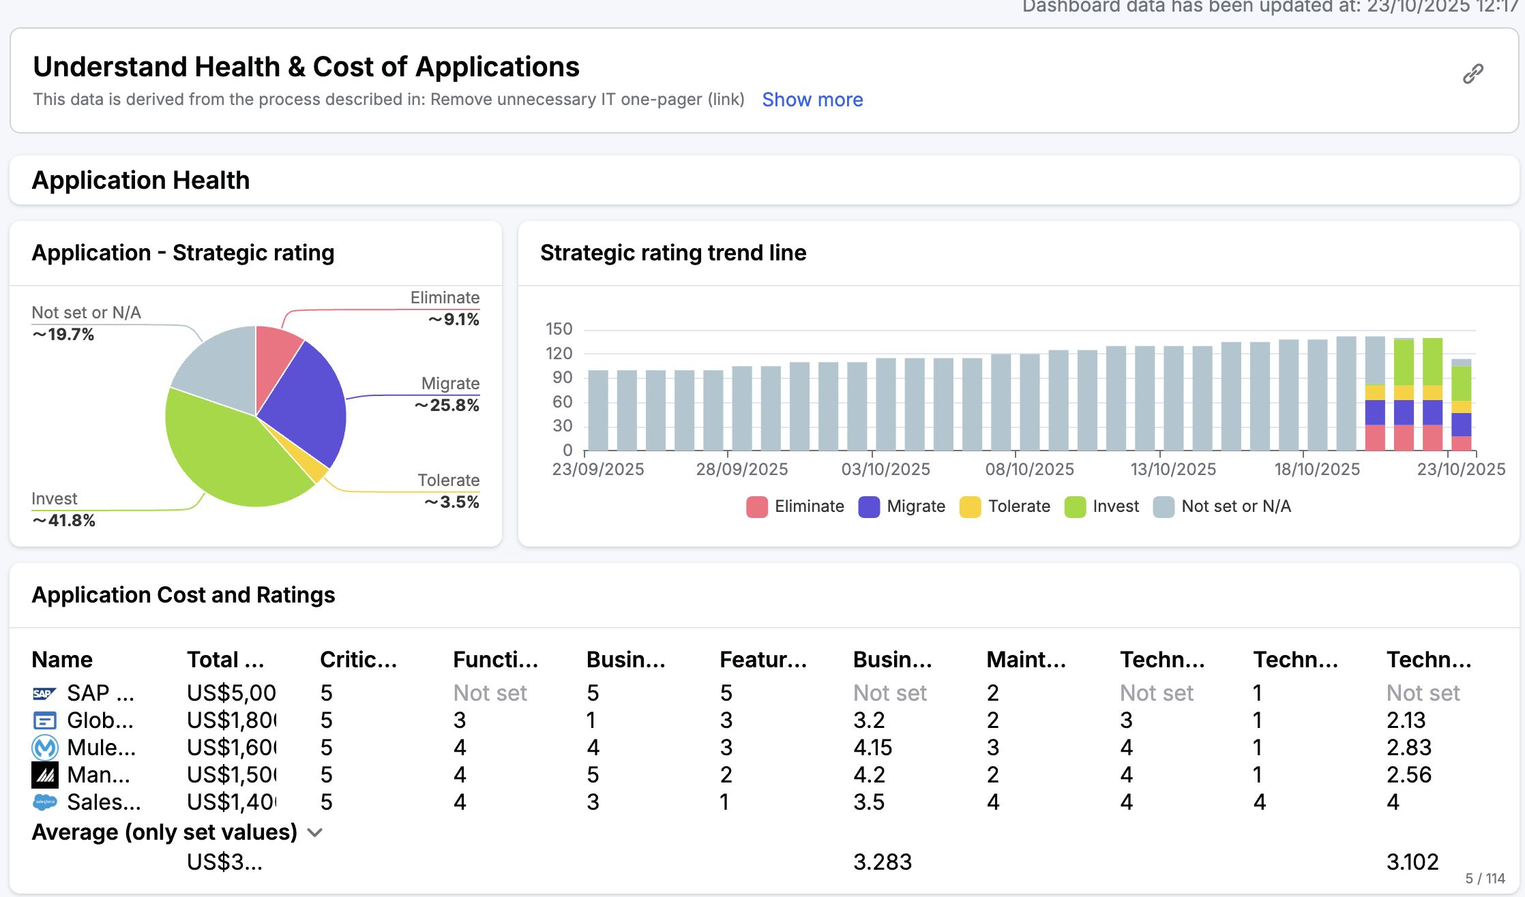Image resolution: width=1525 pixels, height=897 pixels.
Task: Open the Average (only set values) chevron
Action: tap(315, 832)
